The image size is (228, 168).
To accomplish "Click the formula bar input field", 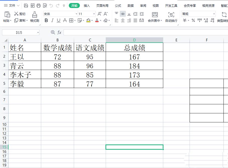I will tap(146, 32).
